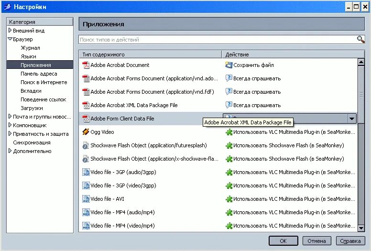The height and width of the screenshot is (251, 371).
Task: Open Поведение ссылок settings
Action: pos(44,99)
